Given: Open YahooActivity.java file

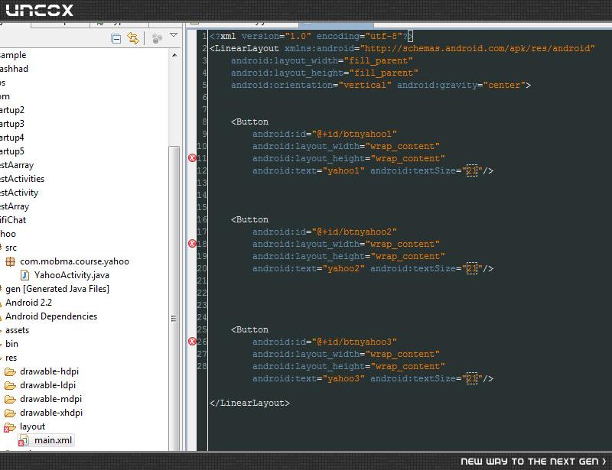Looking at the screenshot, I should pyautogui.click(x=71, y=275).
